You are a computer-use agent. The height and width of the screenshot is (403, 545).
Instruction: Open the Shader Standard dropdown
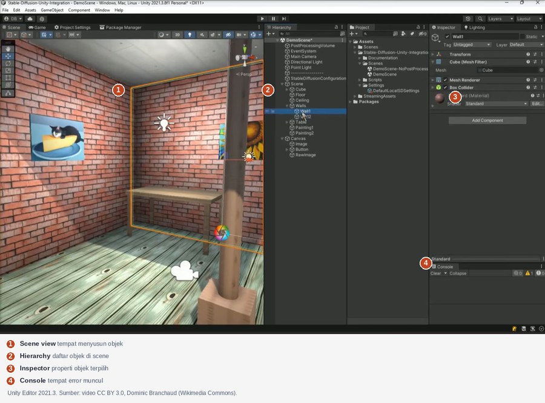(x=497, y=104)
